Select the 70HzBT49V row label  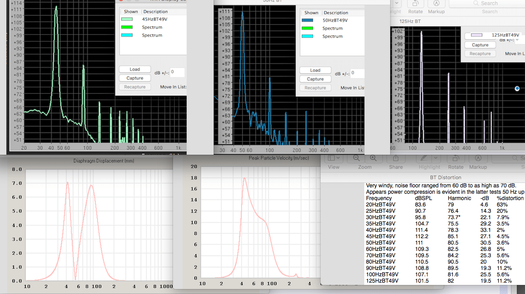(x=381, y=255)
